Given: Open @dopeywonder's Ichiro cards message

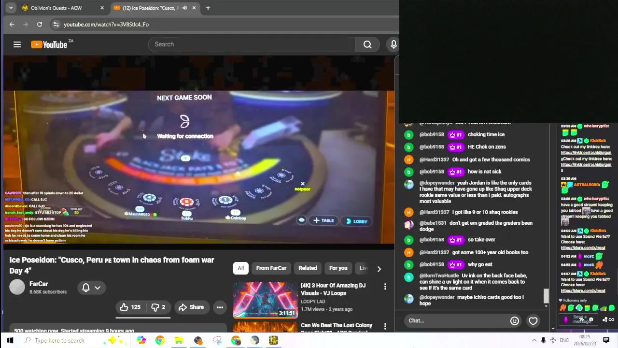Looking at the screenshot, I should click(x=471, y=300).
